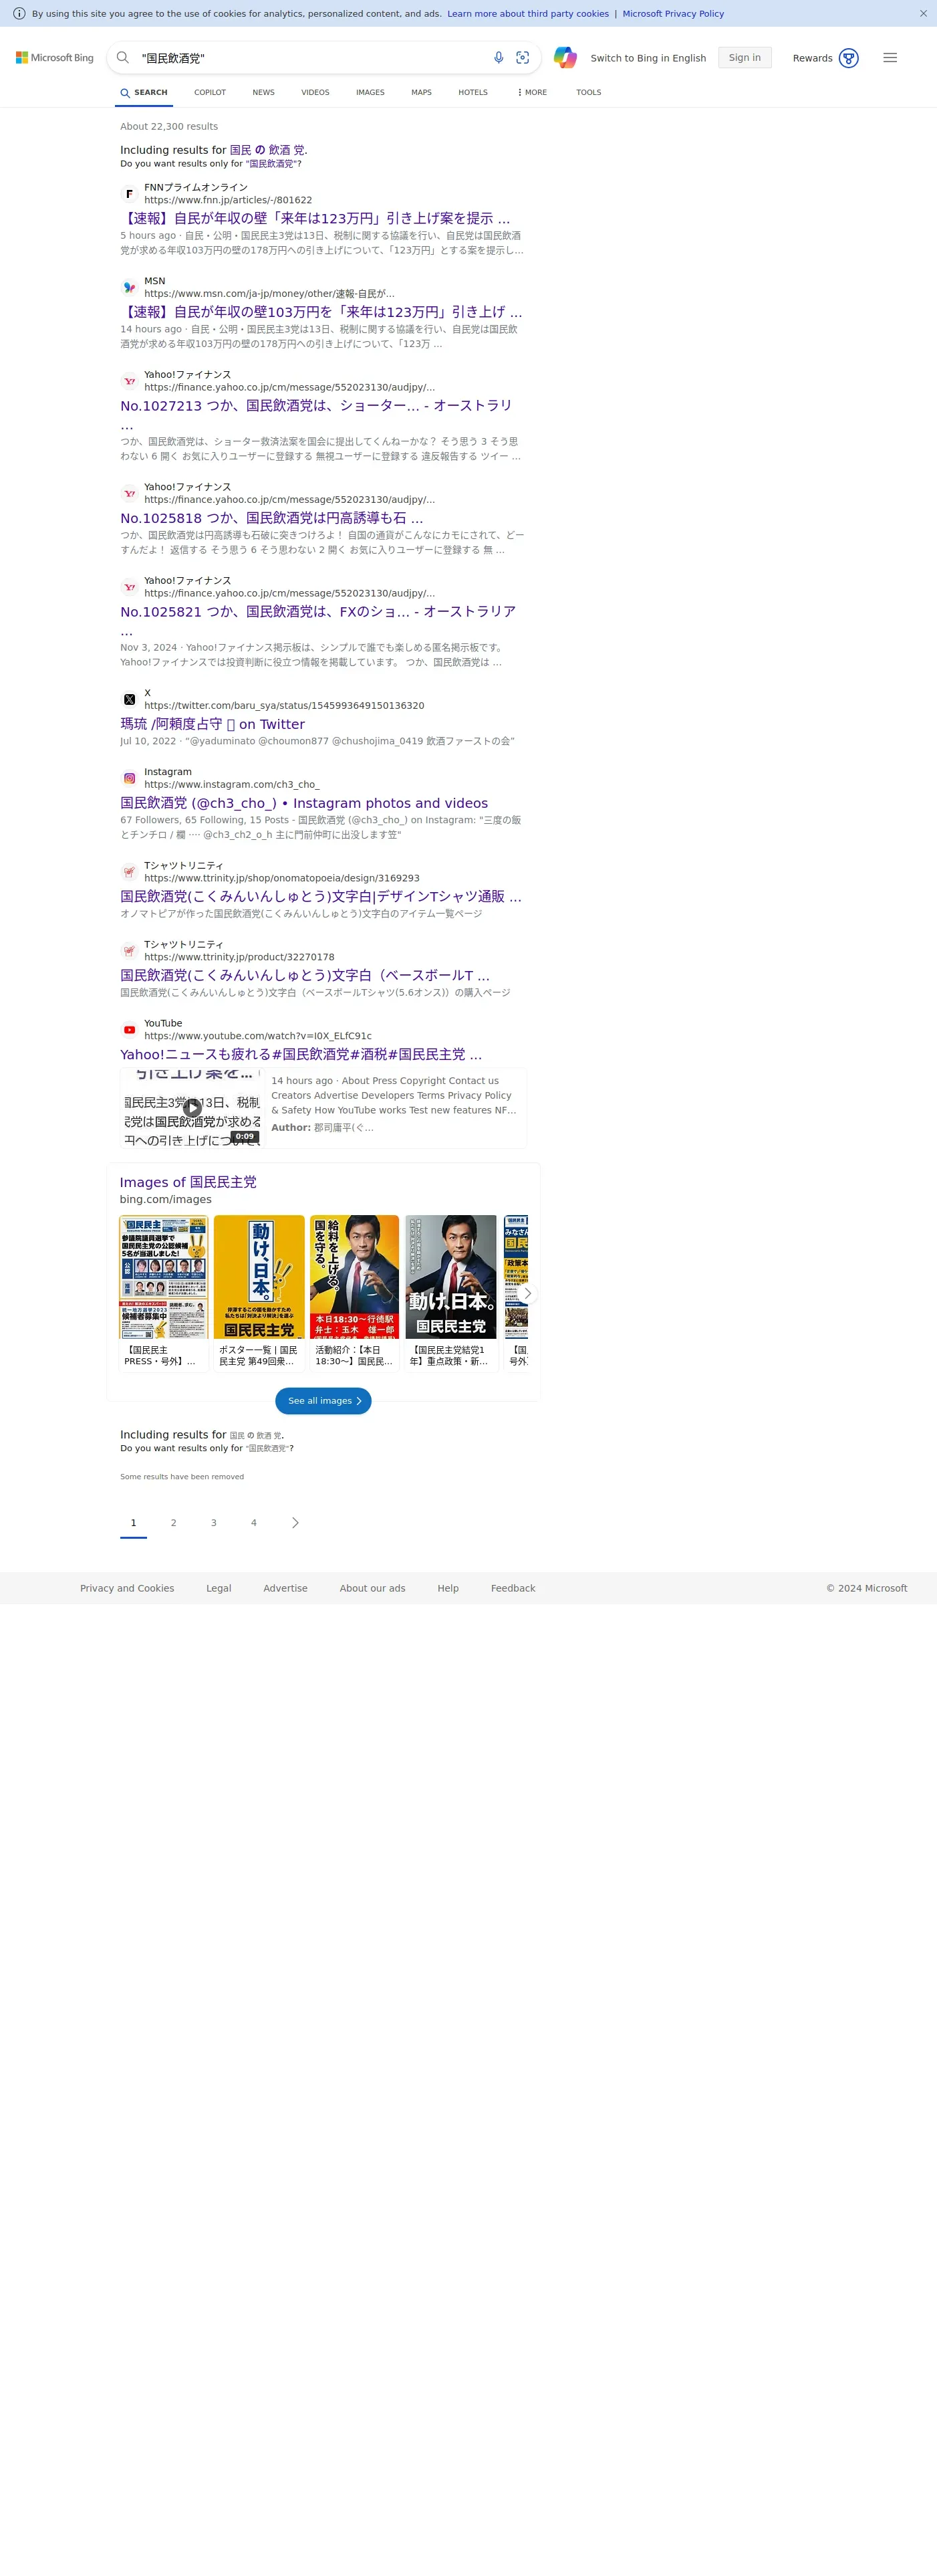Click Yahoo favicon for No.1025818 result
This screenshot has height=2576, width=937.
click(129, 494)
